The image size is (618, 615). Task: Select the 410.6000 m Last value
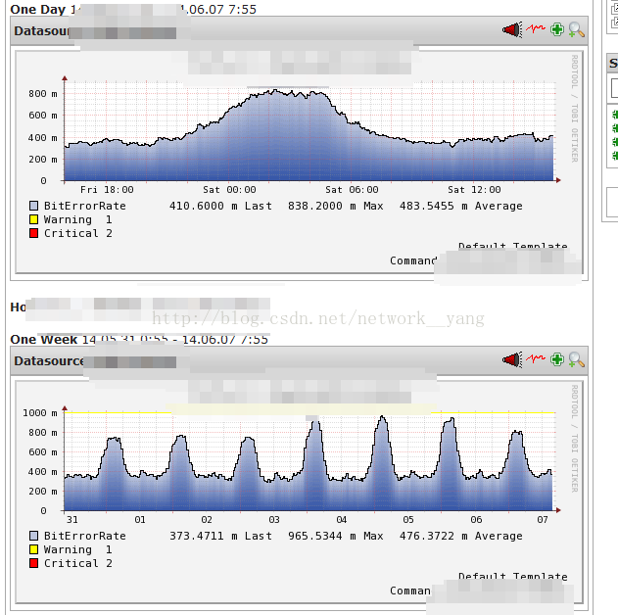pos(220,206)
